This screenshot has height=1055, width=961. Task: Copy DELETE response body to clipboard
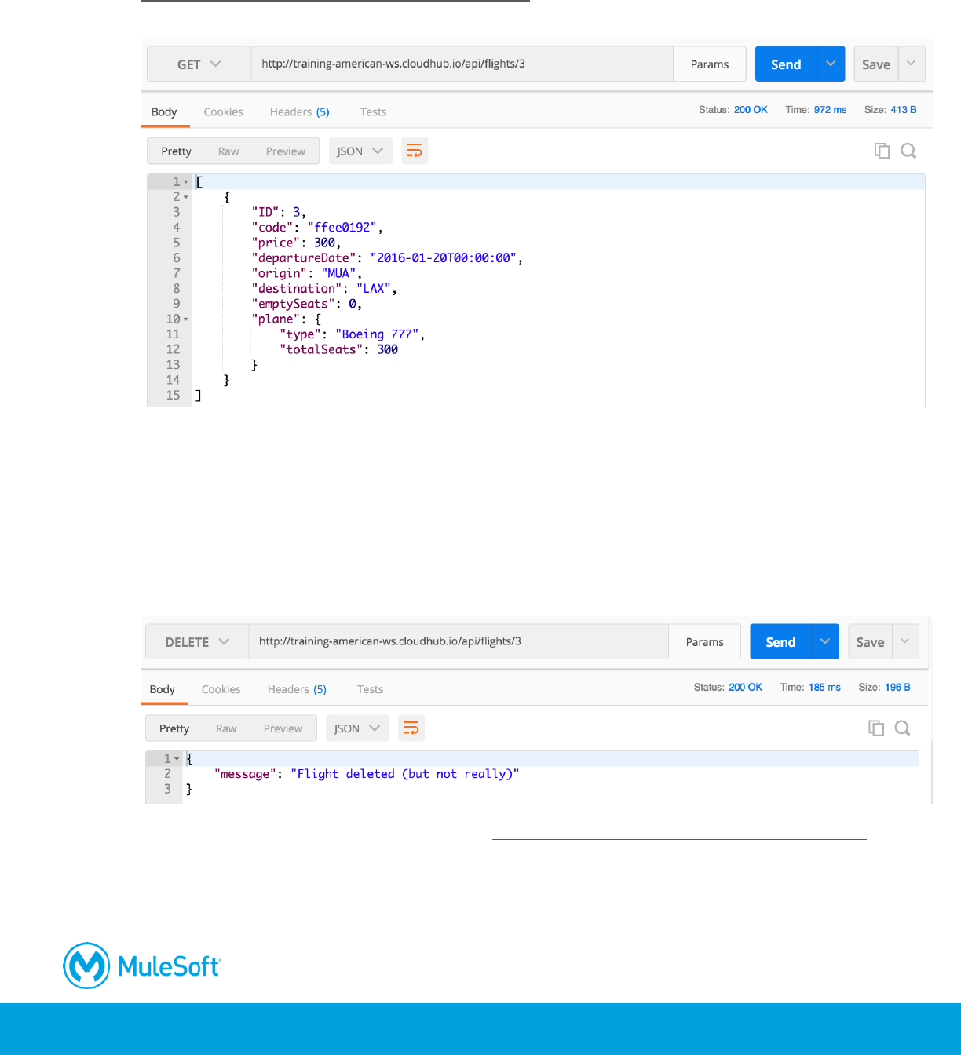(x=876, y=728)
